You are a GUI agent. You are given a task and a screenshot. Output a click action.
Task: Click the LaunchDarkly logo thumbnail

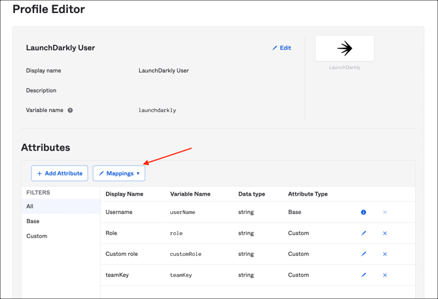pos(344,48)
